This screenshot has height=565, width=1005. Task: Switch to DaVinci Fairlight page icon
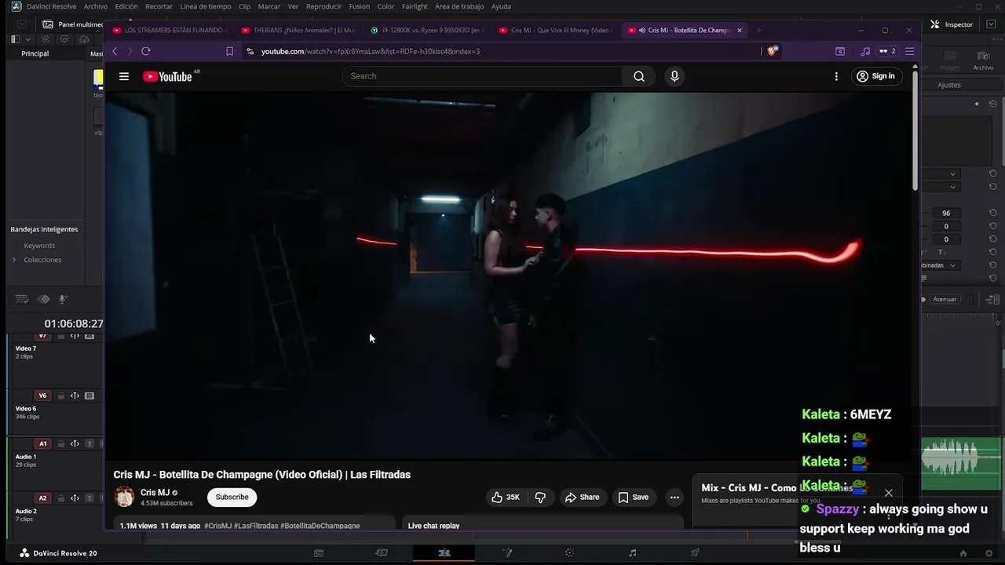pos(633,553)
